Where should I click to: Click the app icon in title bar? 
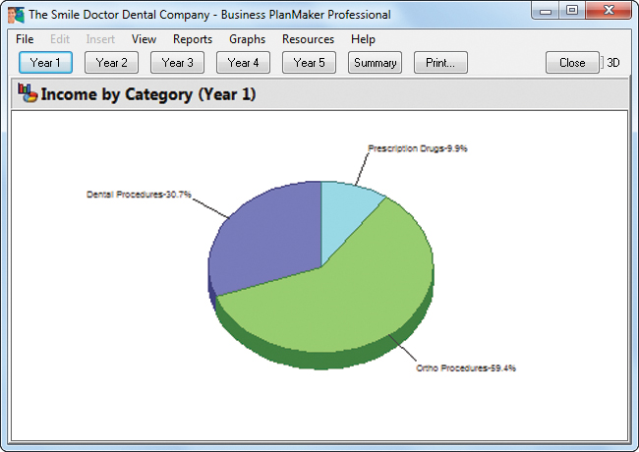[x=17, y=15]
